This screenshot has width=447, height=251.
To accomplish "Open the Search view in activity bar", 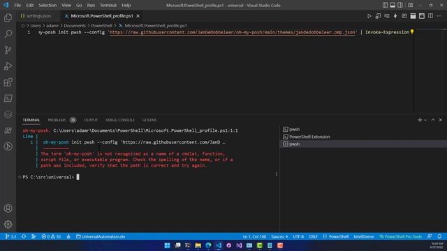I will click(x=8, y=34).
